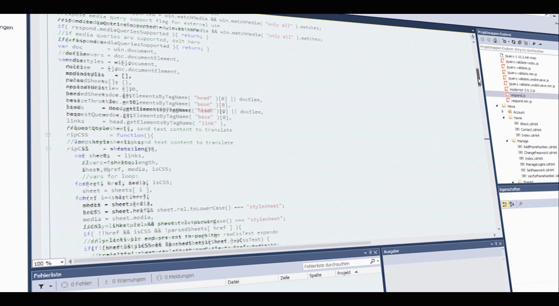The width and height of the screenshot is (559, 306).
Task: Open the filter funnel dropdown arrow in Fehlerliste
Action: (x=50, y=286)
